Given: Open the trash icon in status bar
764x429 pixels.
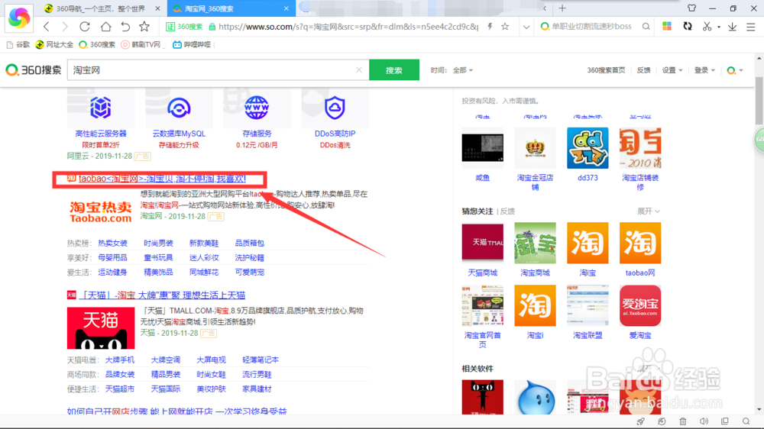Looking at the screenshot, I should tap(682, 421).
